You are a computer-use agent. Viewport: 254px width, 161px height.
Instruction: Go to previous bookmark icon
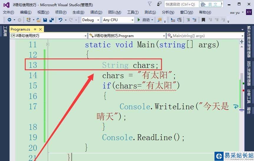[210, 20]
